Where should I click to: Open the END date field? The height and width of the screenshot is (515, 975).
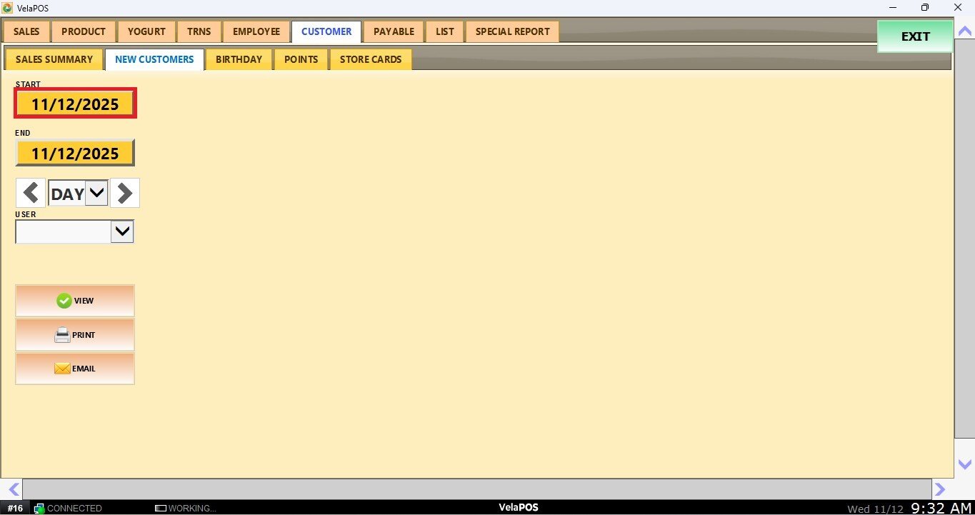pos(75,153)
